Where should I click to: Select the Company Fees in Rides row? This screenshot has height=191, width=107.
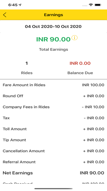[x=53, y=107]
